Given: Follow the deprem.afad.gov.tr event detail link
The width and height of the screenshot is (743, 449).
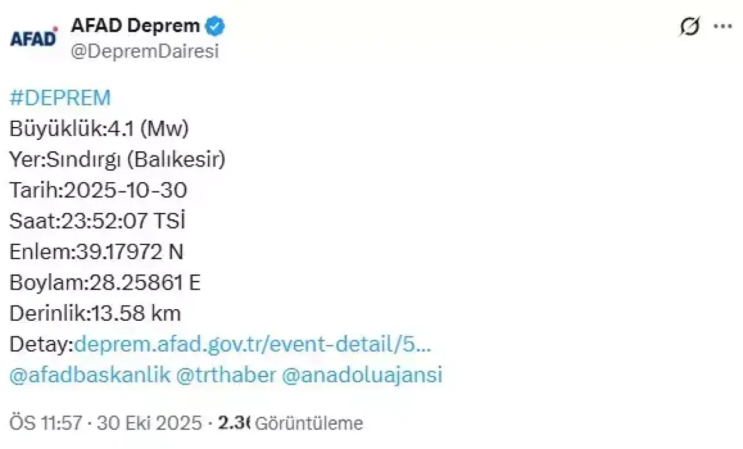Looking at the screenshot, I should coord(253,345).
